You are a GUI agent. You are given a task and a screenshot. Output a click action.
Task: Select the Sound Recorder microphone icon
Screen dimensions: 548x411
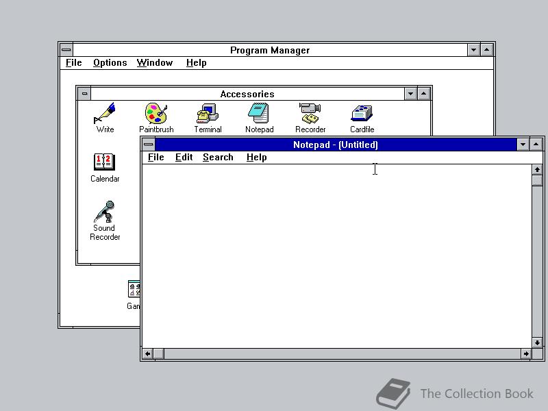(x=105, y=212)
